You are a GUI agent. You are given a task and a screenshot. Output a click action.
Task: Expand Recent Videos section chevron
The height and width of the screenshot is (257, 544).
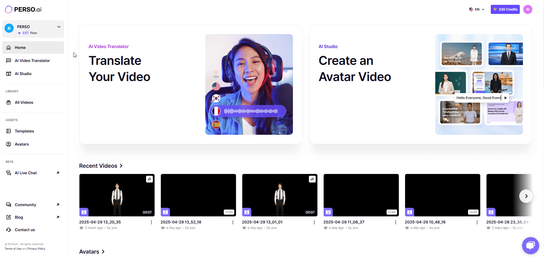click(121, 166)
